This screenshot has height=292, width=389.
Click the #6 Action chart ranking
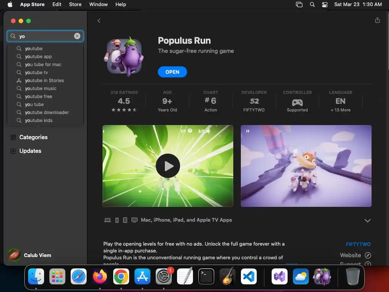[210, 101]
